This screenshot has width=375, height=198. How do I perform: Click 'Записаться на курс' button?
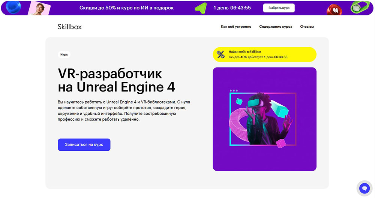coord(84,145)
